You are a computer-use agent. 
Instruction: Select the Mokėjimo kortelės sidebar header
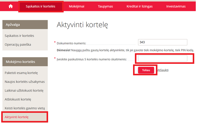[25, 62]
